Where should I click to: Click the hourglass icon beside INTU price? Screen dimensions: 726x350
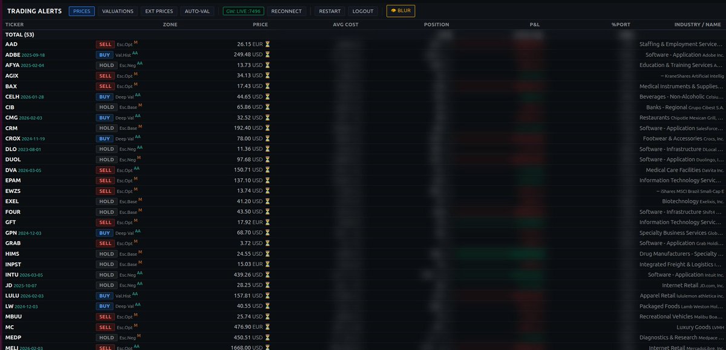click(x=267, y=274)
